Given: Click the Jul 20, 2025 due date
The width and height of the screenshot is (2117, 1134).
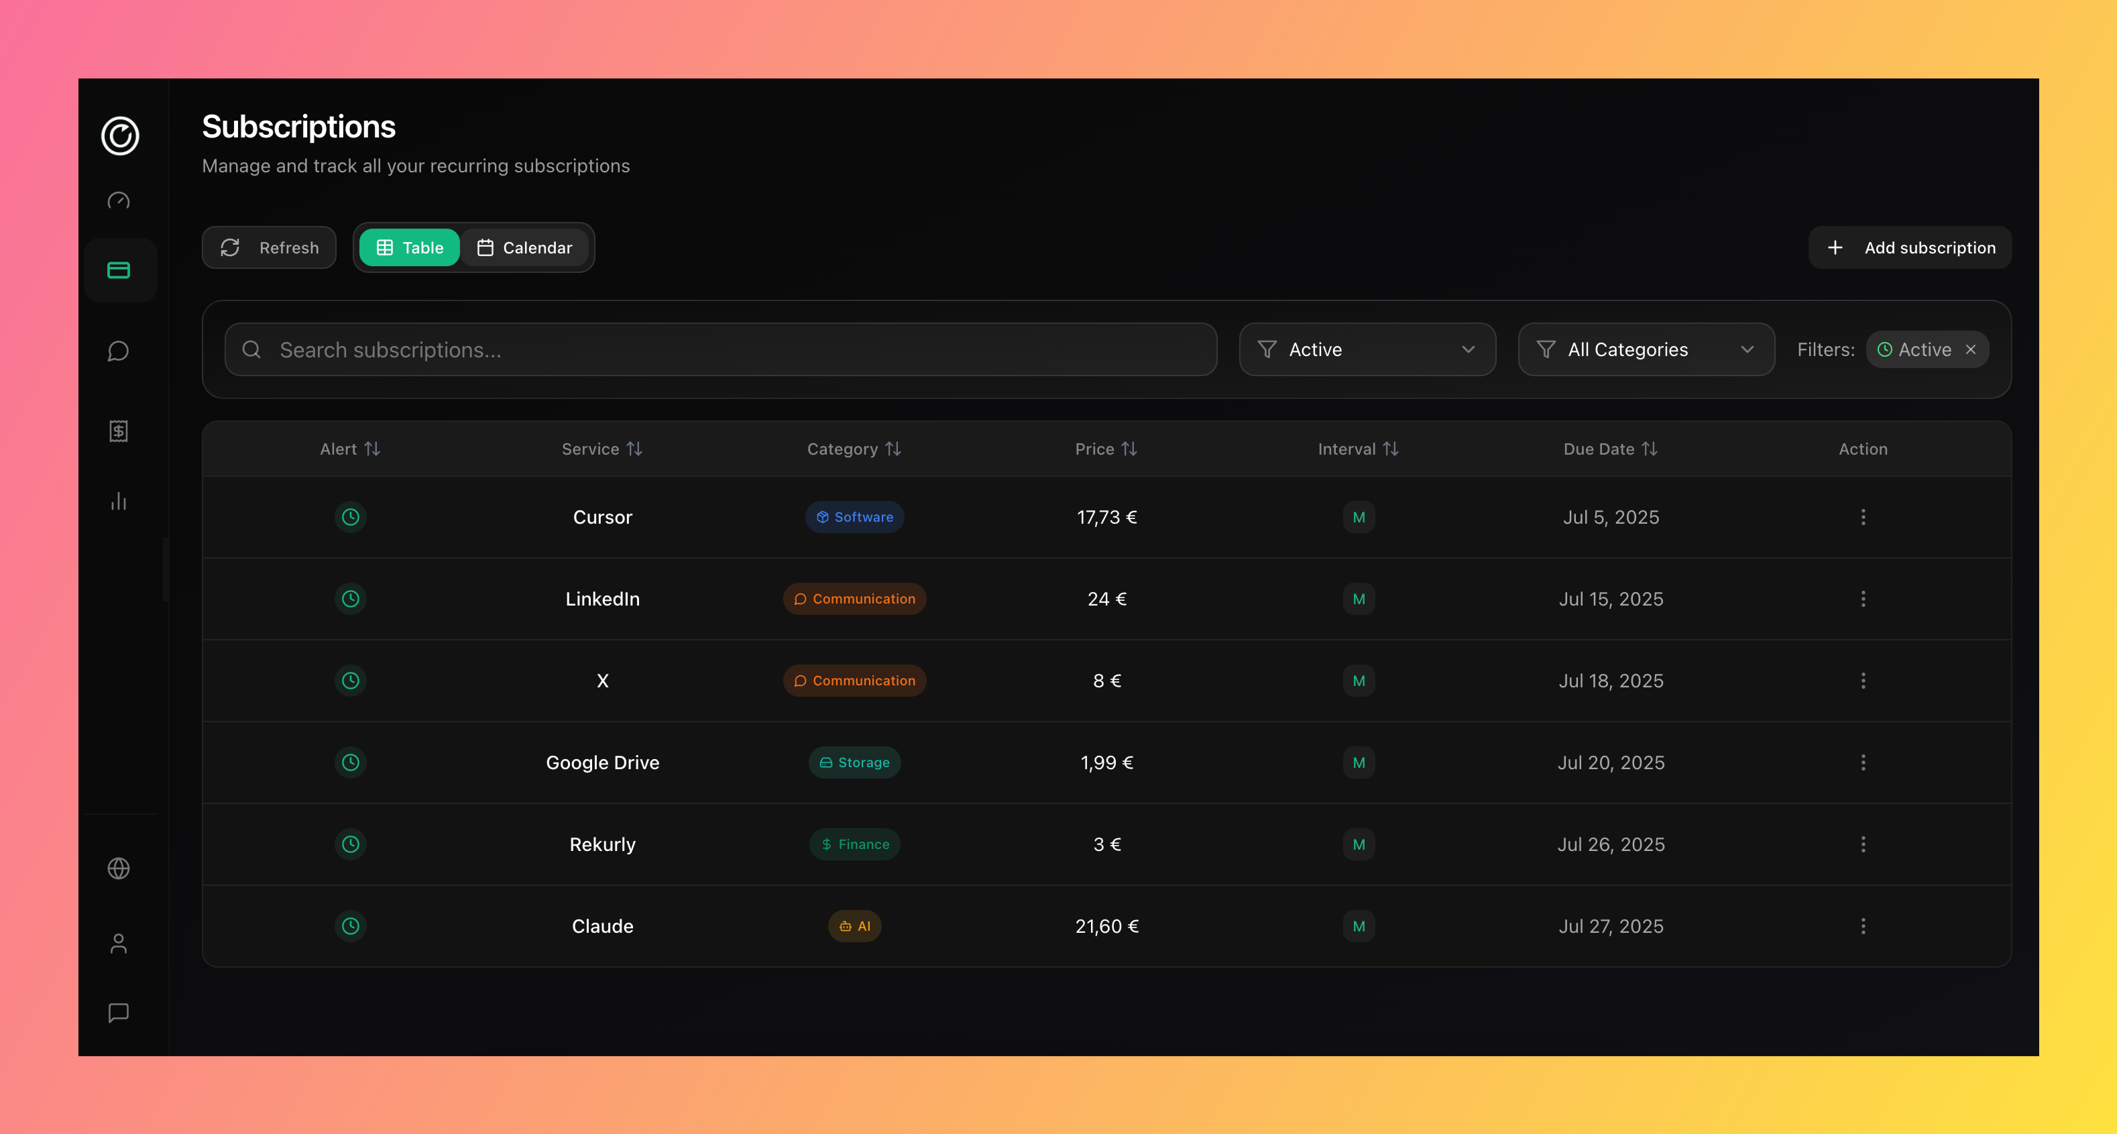Looking at the screenshot, I should 1611,762.
